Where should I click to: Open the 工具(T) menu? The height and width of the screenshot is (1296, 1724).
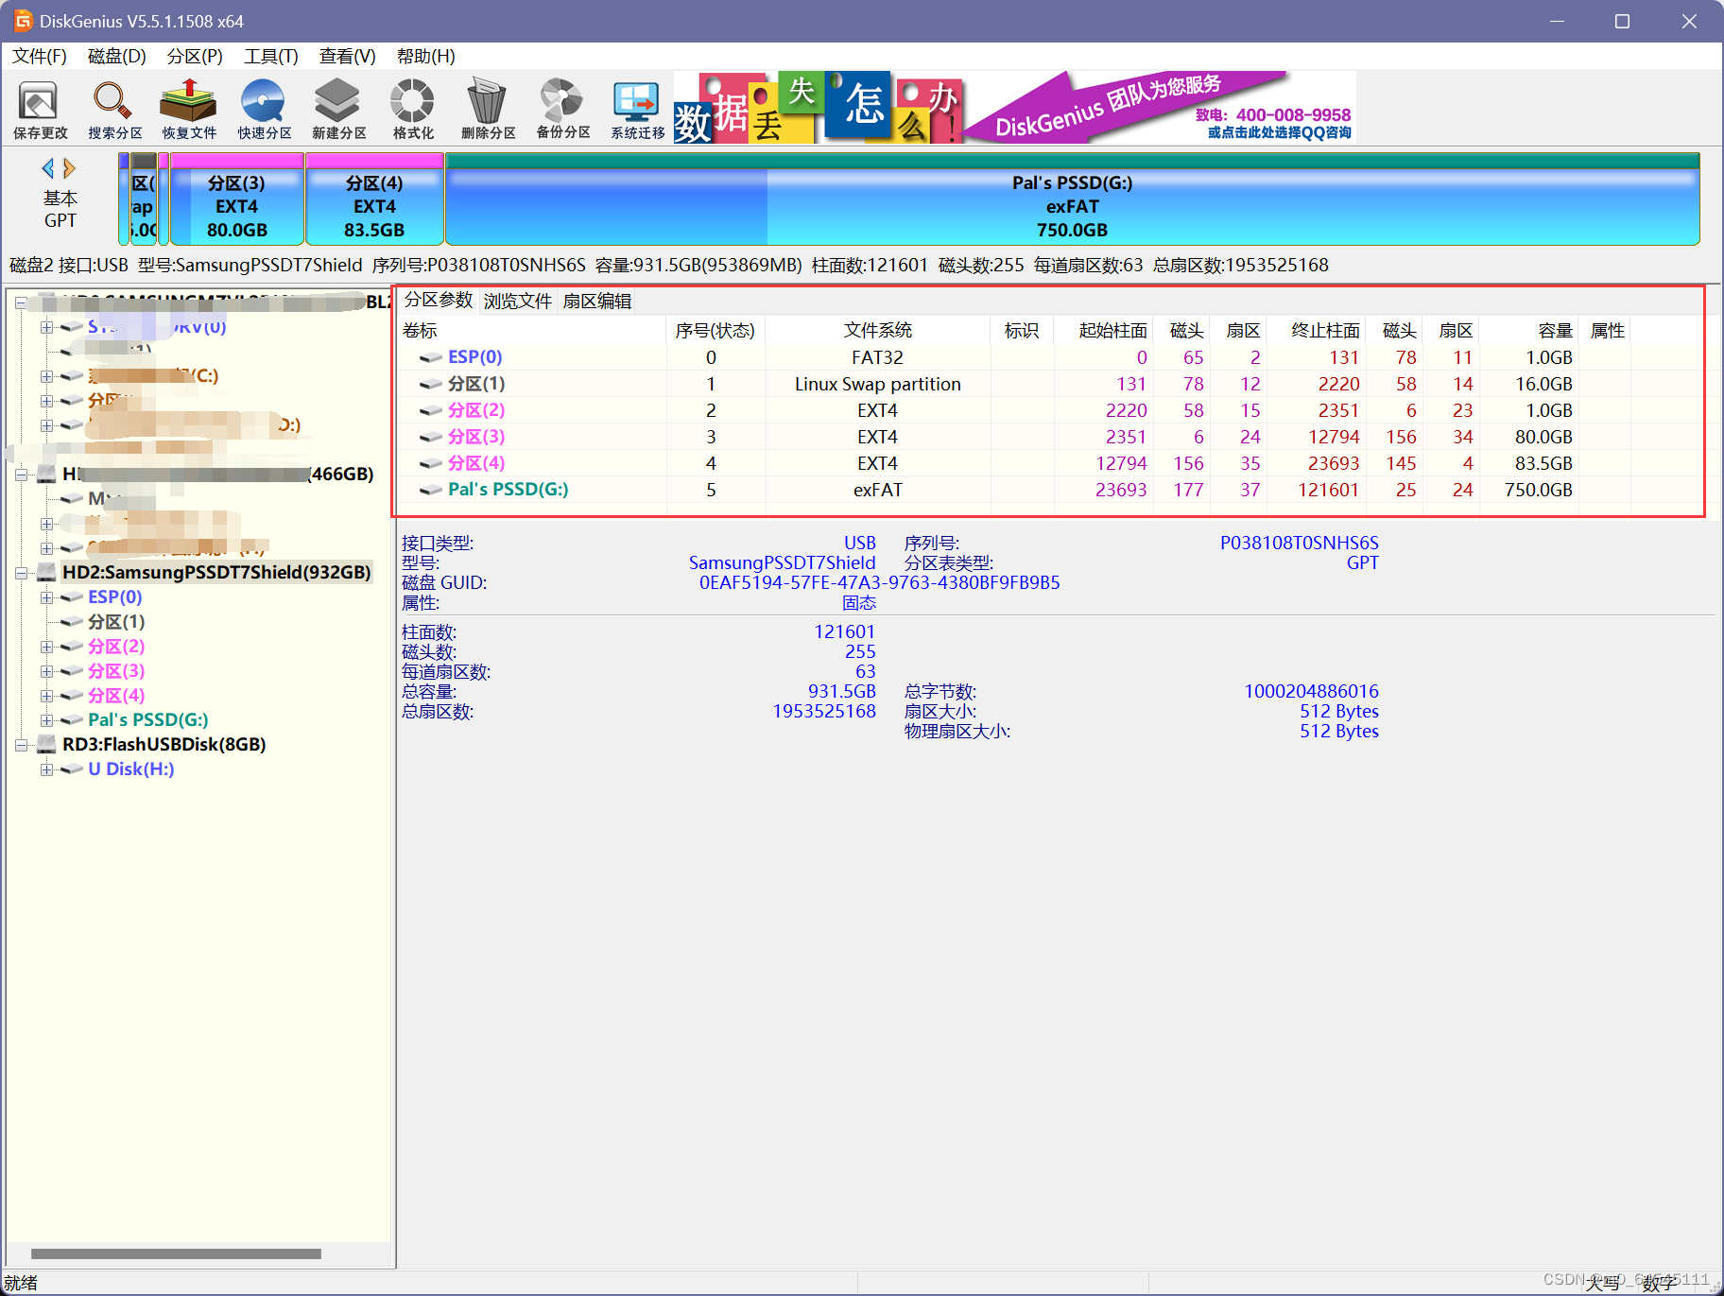pos(270,56)
